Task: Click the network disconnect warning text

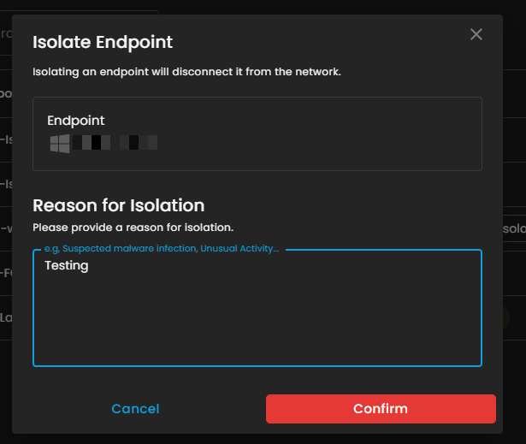Action: click(x=186, y=72)
